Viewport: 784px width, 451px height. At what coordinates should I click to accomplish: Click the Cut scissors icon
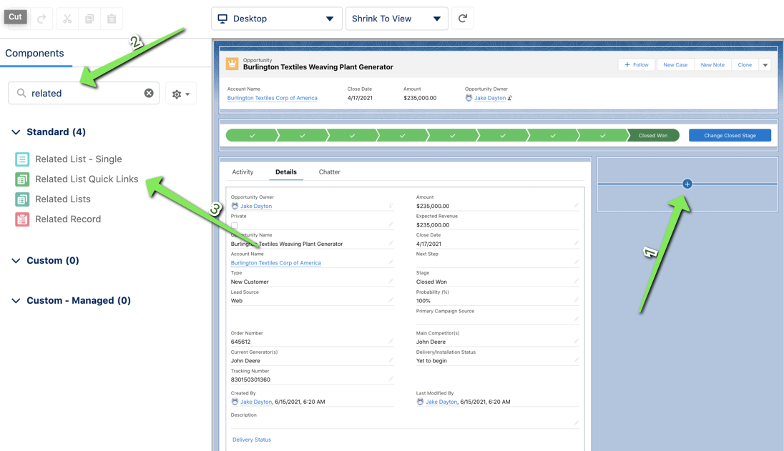[x=67, y=19]
